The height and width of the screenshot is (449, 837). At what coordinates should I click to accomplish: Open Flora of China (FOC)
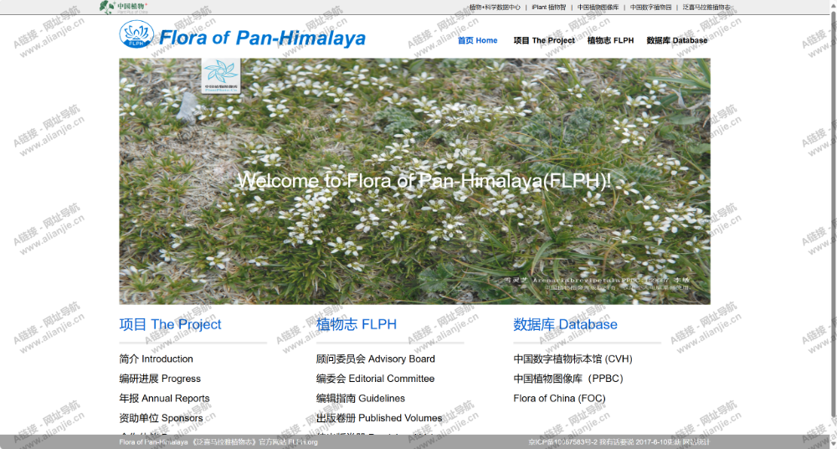click(559, 398)
